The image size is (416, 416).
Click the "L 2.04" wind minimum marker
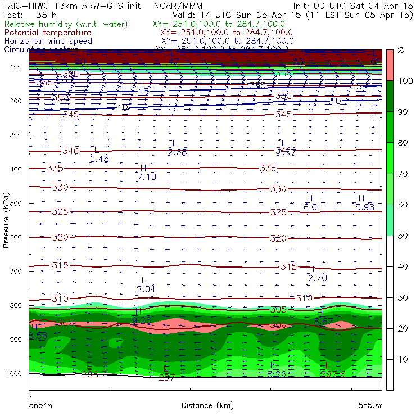(146, 285)
